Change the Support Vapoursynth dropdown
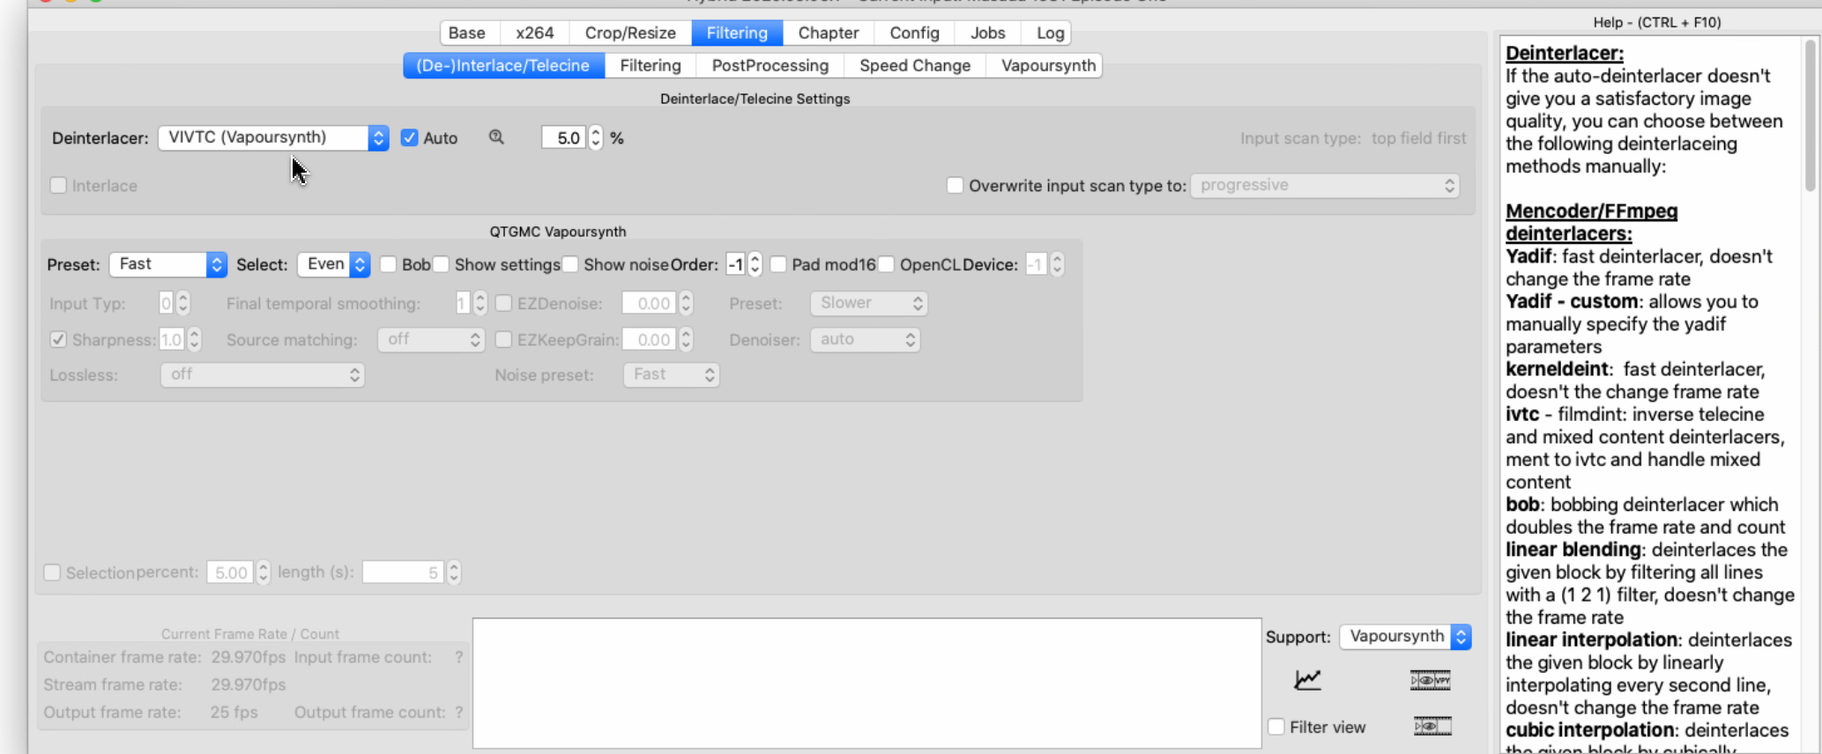 [1405, 637]
